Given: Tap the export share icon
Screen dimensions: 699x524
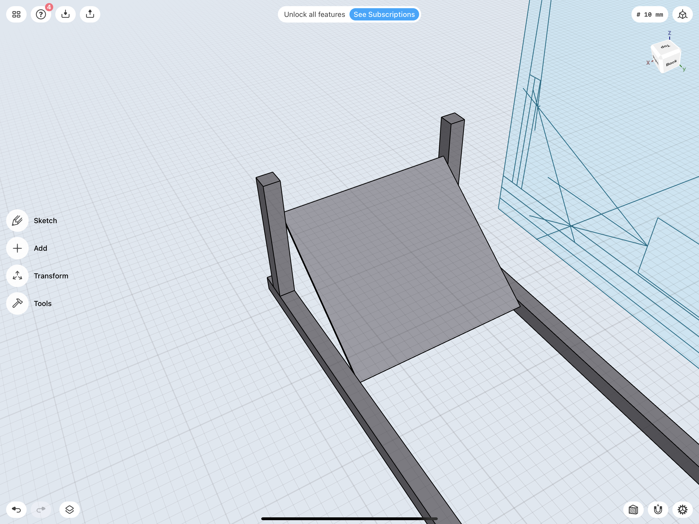Looking at the screenshot, I should tap(90, 14).
